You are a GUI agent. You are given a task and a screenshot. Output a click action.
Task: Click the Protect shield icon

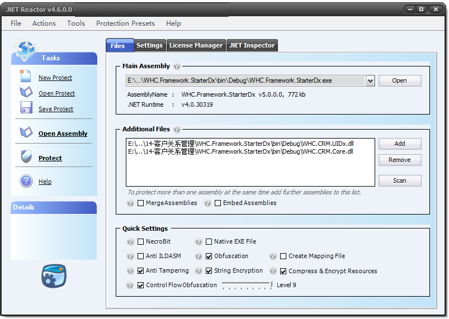point(26,156)
